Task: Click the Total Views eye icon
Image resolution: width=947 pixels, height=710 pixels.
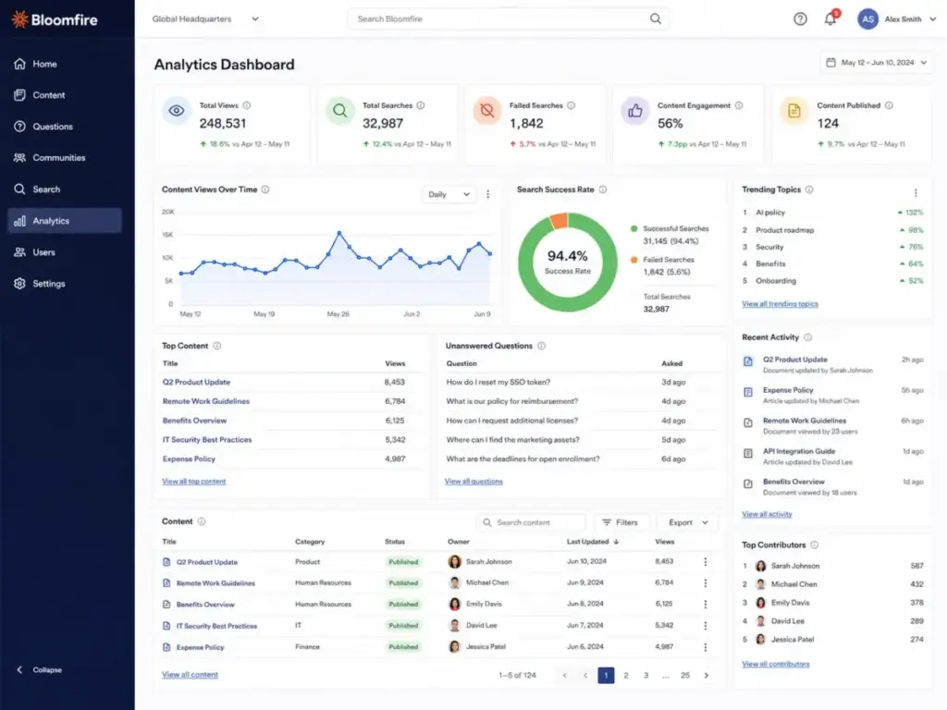Action: click(177, 111)
